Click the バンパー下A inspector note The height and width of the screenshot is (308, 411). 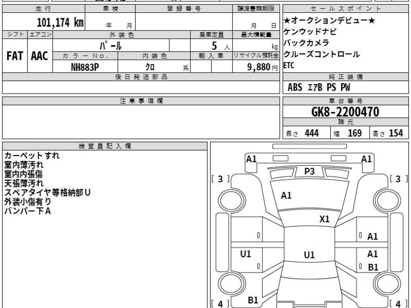[x=27, y=211]
